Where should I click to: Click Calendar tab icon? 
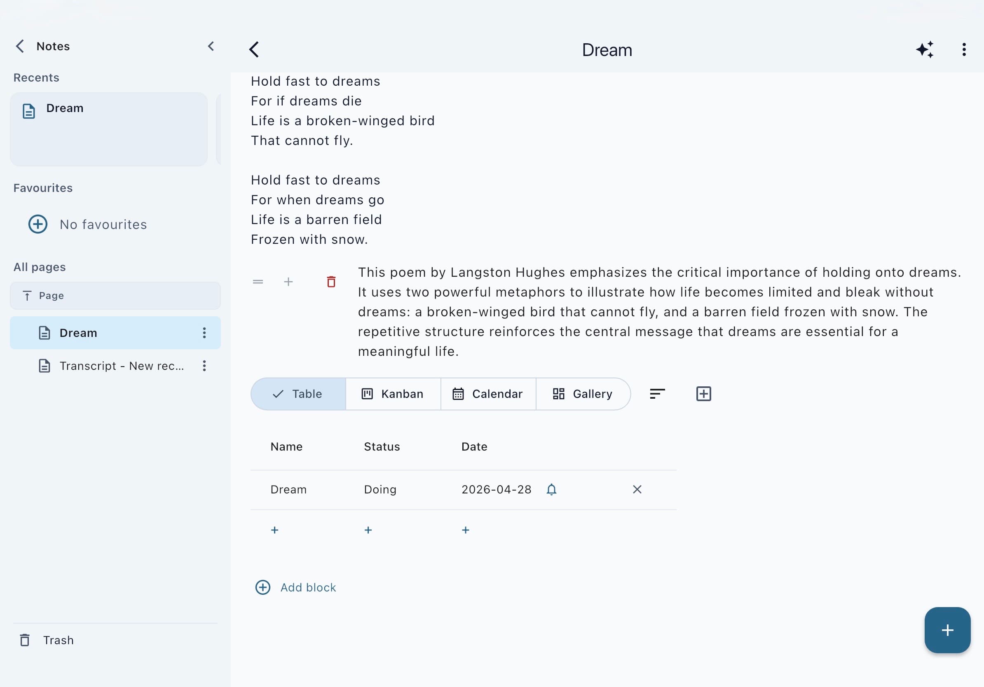tap(458, 394)
